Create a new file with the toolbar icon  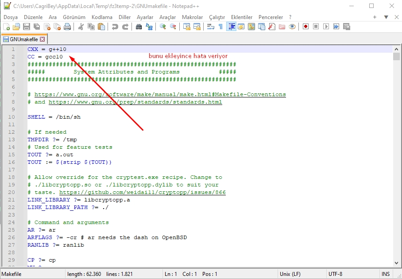pos(6,27)
